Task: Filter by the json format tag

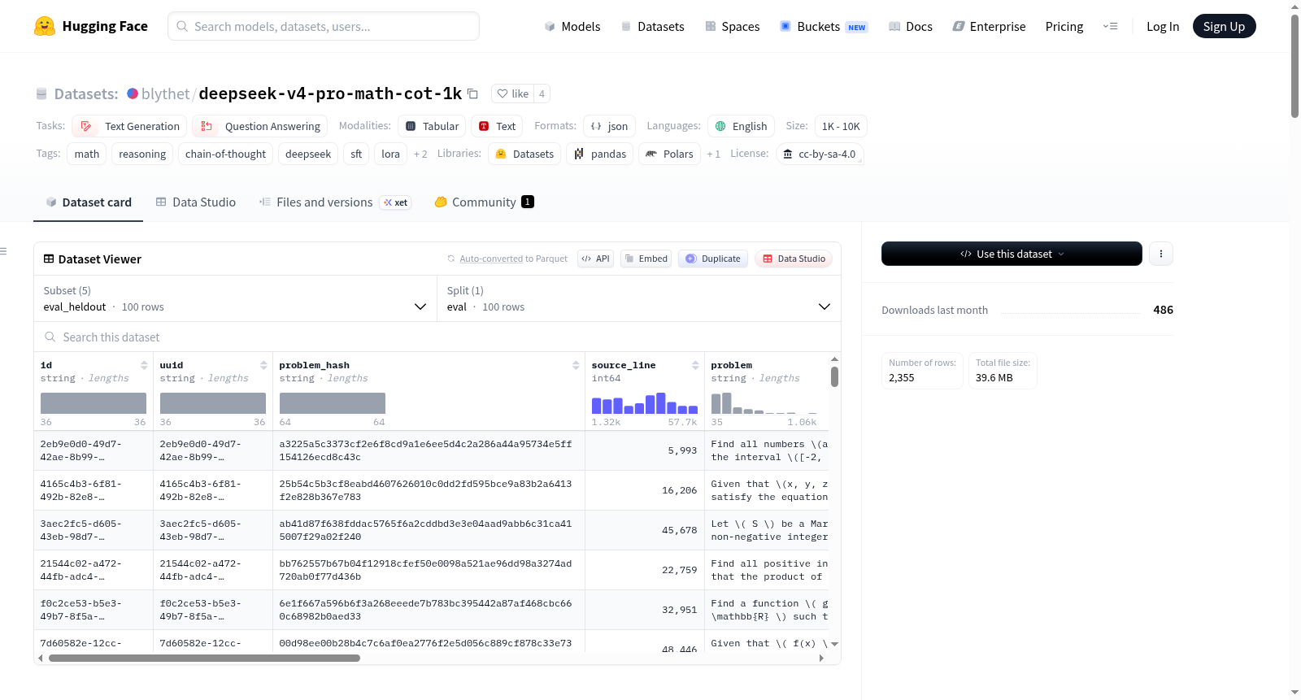Action: point(609,126)
